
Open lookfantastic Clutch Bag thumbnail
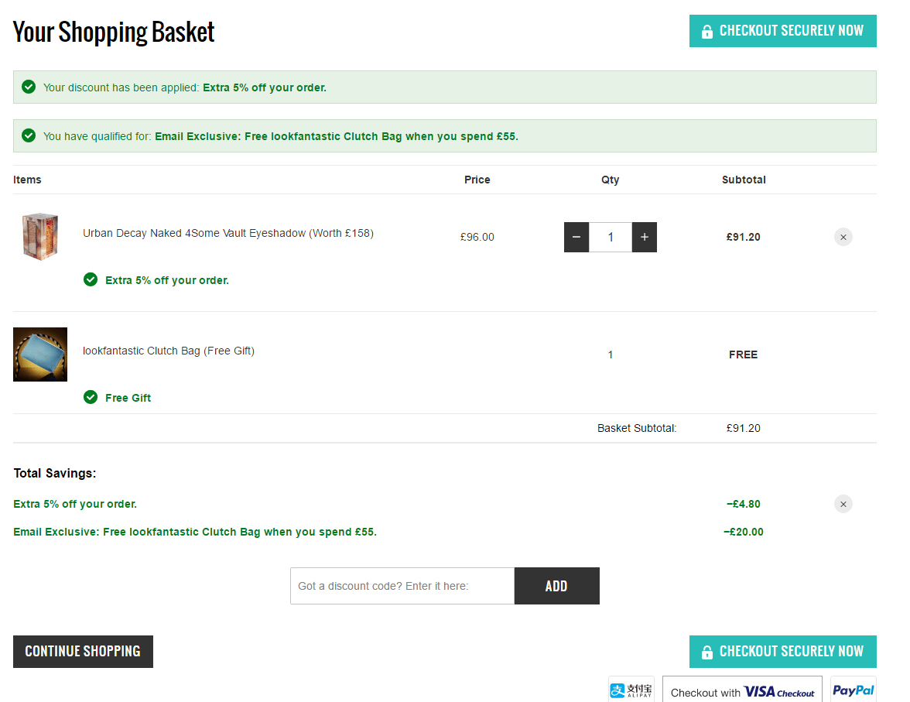[x=40, y=354]
